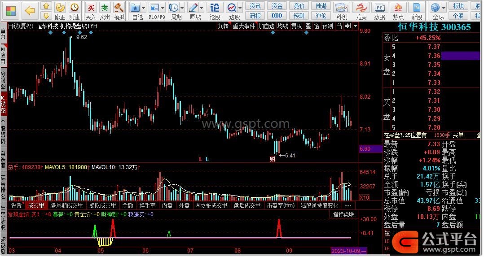This screenshot has width=484, height=257.
Task: Open the 热点 hot topics icon
Action: point(398,11)
